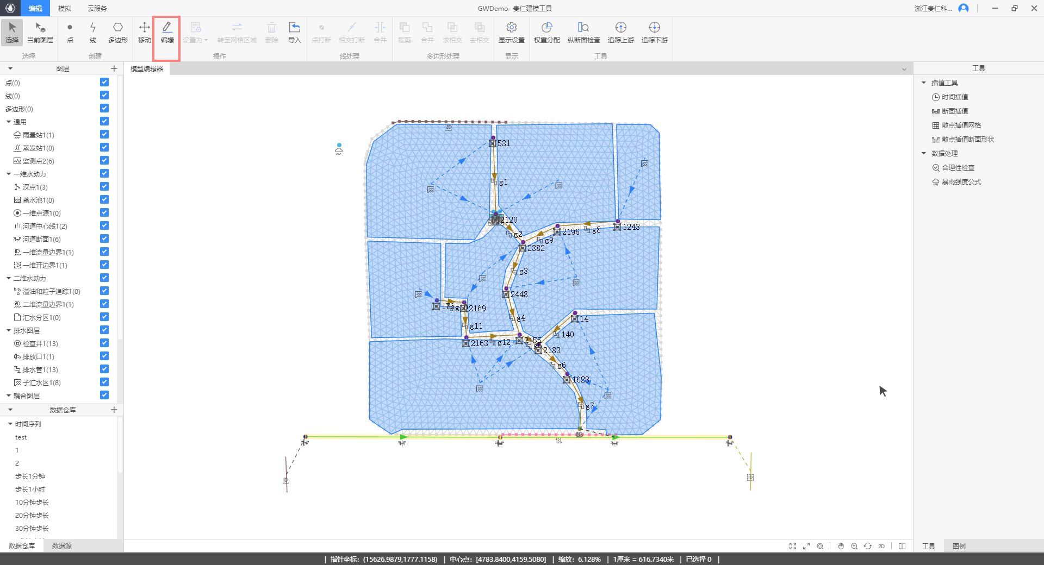
Task: Select the 步长1小时 time series item
Action: [x=30, y=489]
